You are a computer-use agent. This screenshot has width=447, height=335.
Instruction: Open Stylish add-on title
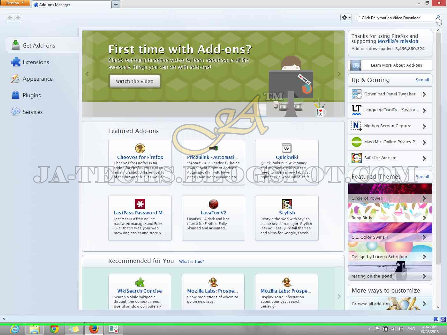(x=287, y=213)
